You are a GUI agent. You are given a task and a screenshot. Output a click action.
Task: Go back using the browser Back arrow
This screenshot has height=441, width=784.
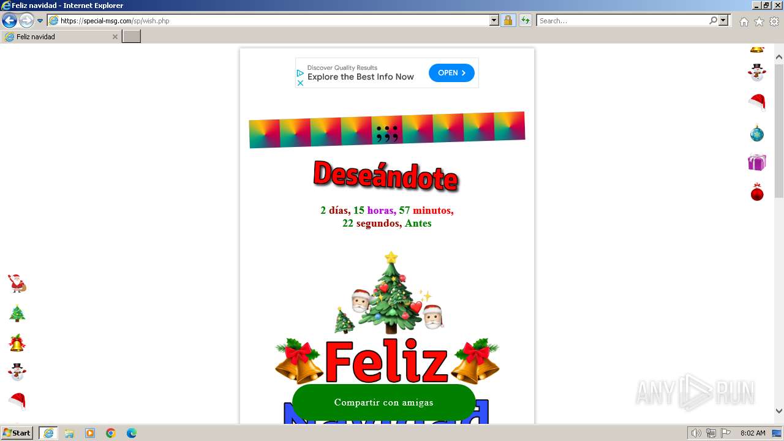click(9, 20)
